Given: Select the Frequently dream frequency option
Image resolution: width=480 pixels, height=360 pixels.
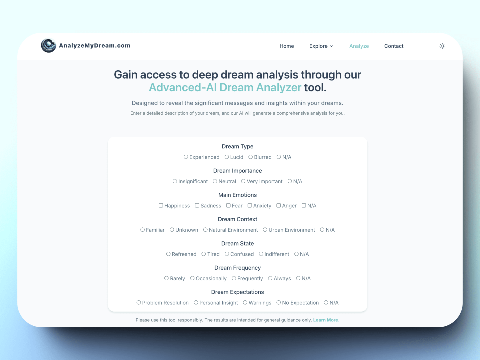Looking at the screenshot, I should [233, 278].
